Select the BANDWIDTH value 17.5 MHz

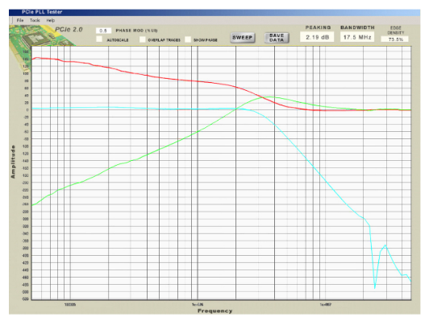coord(357,37)
